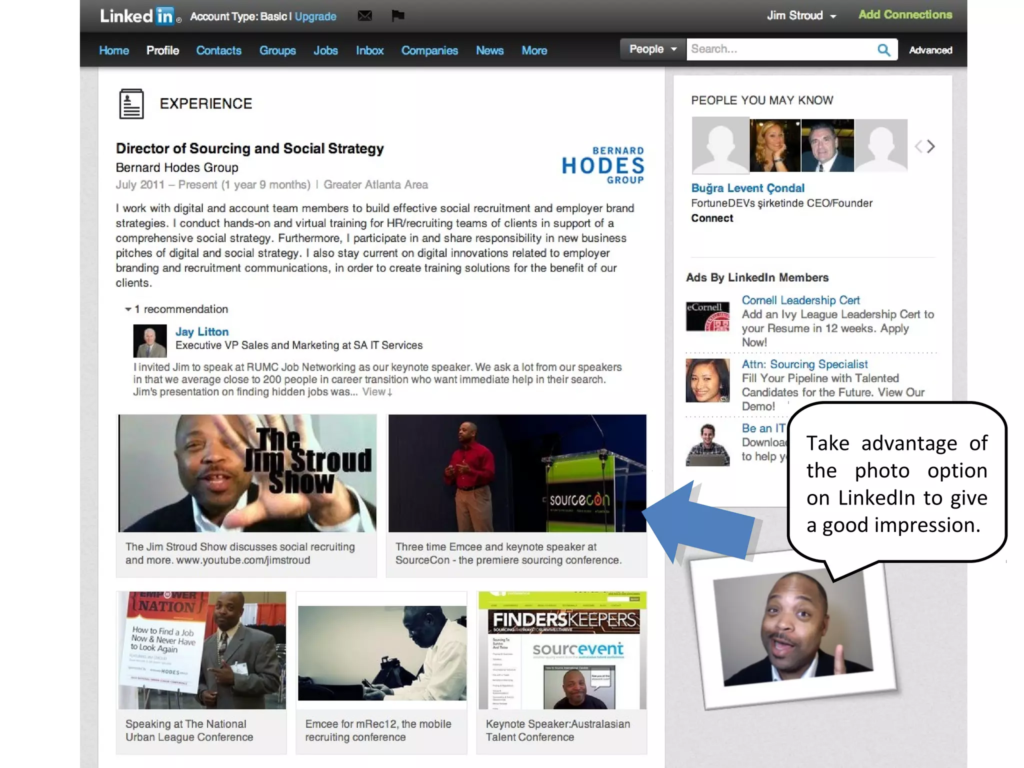Screen dimensions: 1024x768
Task: Open the People search category dropdown
Action: (x=652, y=49)
